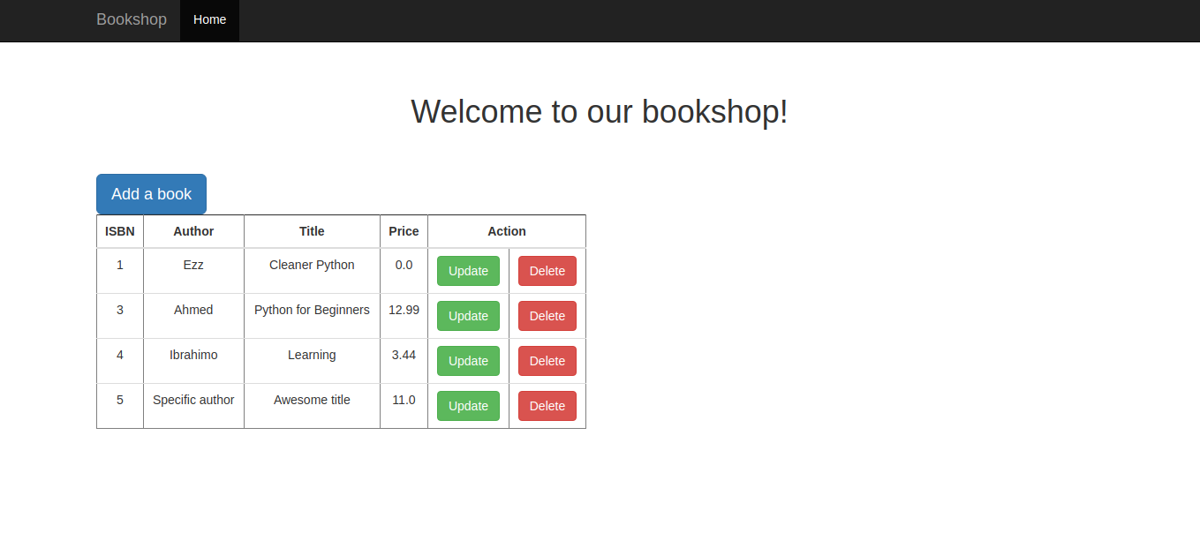
Task: Update the book Cleaner Python
Action: pyautogui.click(x=468, y=270)
